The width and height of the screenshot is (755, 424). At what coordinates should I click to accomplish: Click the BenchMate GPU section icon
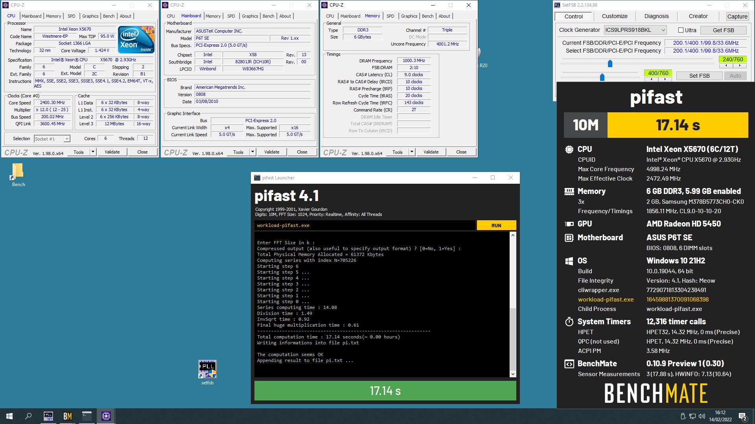pos(569,224)
